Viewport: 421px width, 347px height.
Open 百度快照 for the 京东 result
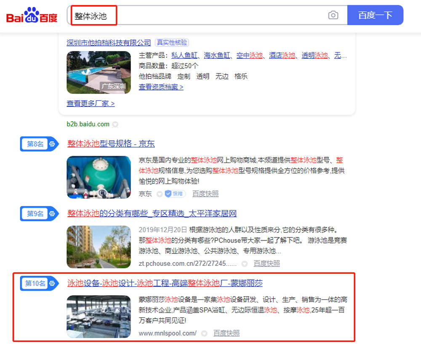tap(205, 194)
